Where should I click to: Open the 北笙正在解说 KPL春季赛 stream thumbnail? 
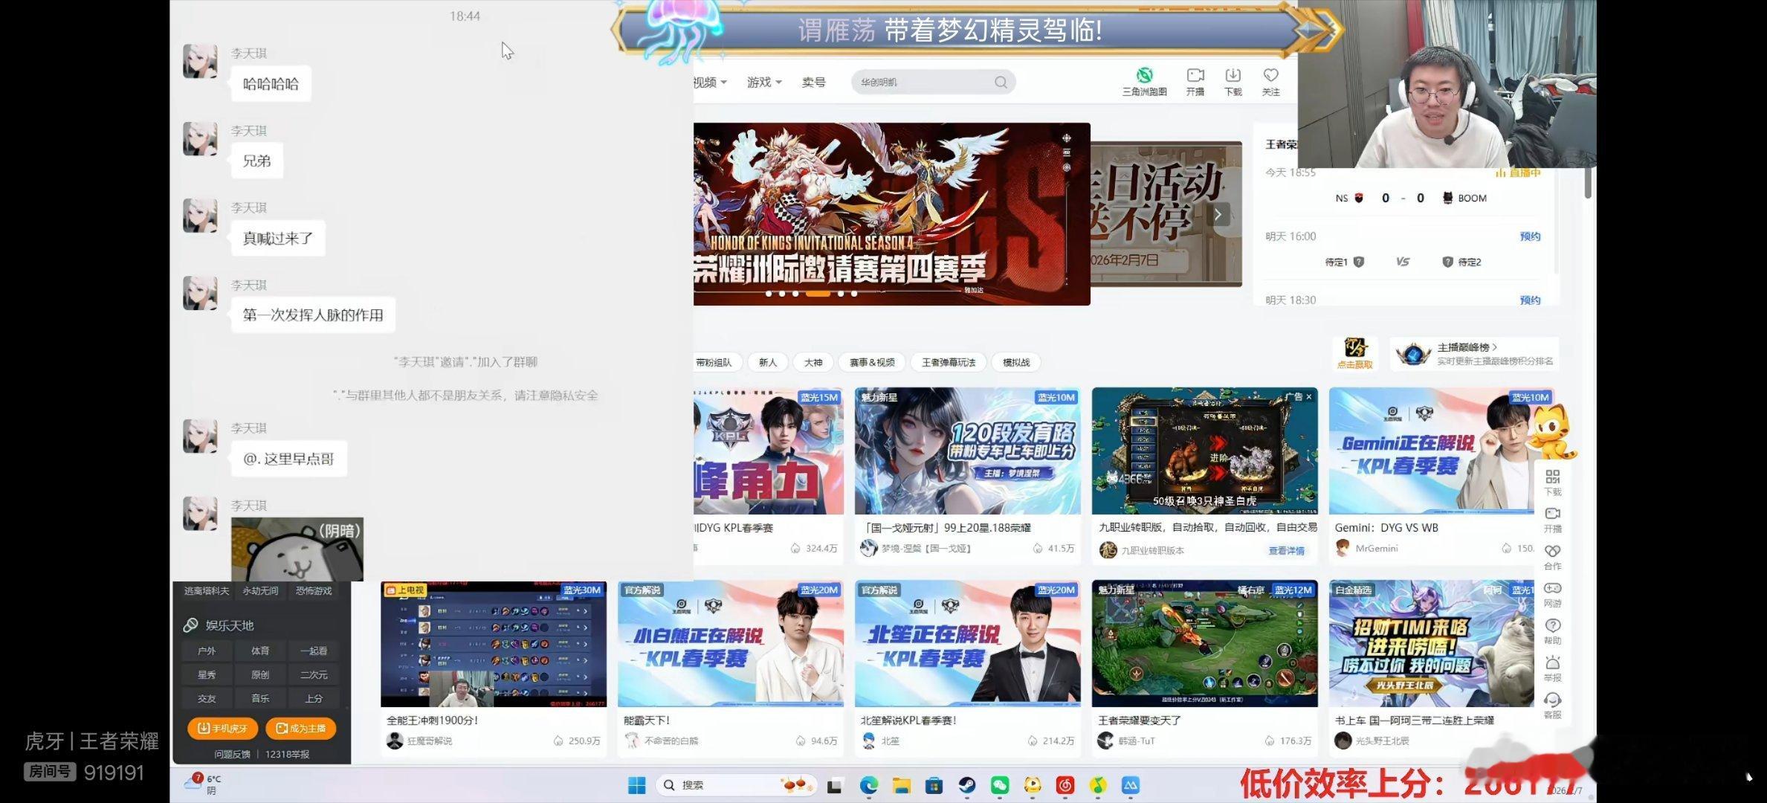coord(966,644)
